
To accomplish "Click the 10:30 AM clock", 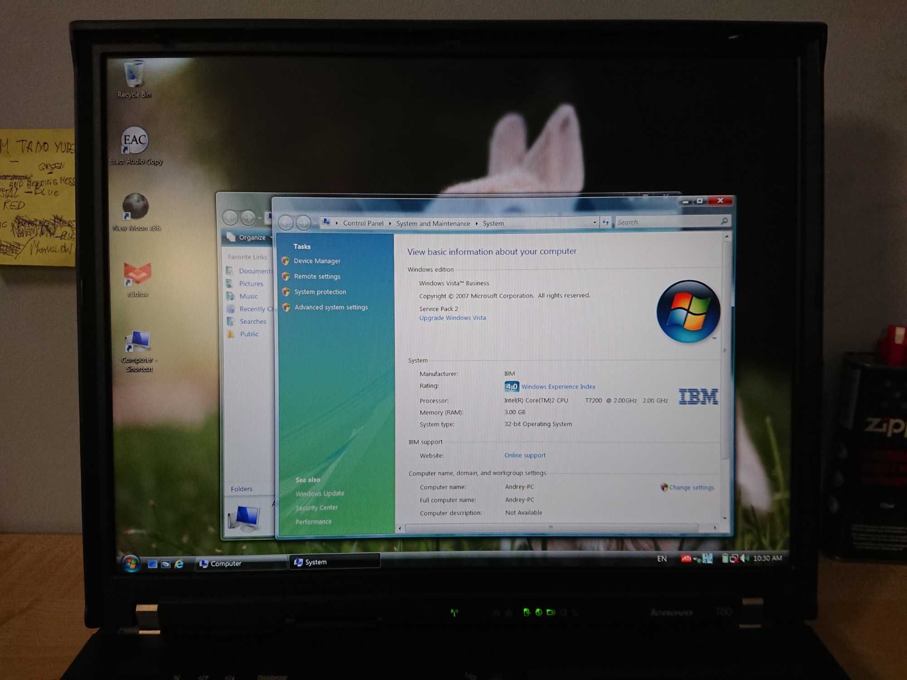I will [x=767, y=558].
